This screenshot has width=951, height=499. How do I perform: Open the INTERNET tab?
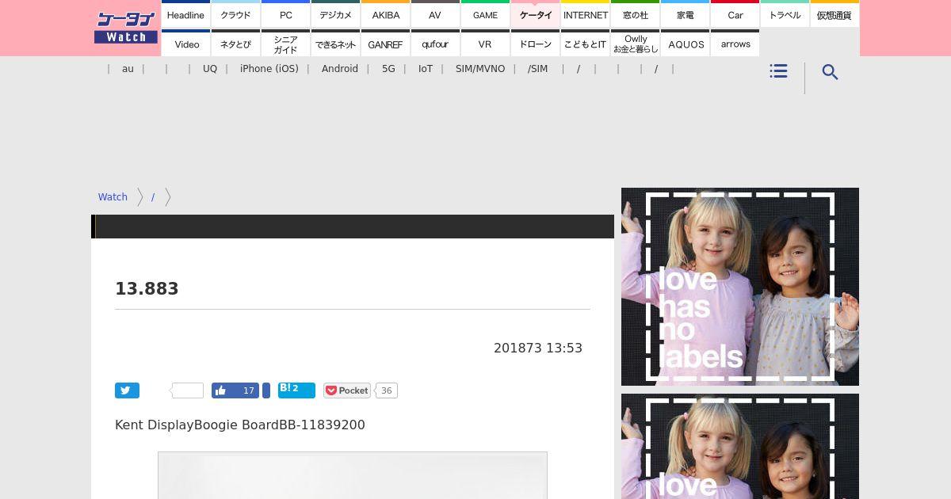pos(585,14)
